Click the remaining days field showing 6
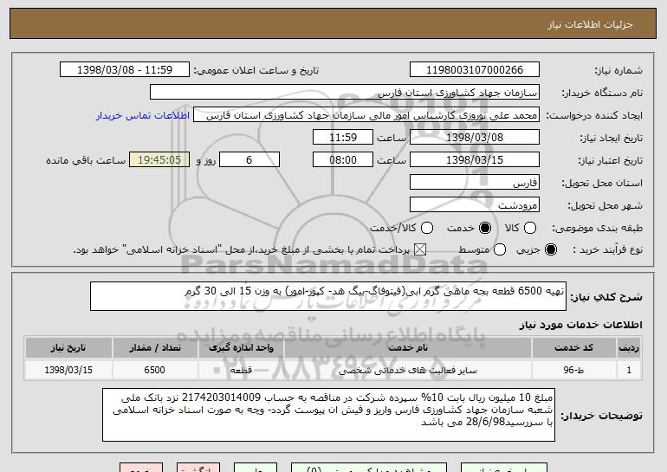 pyautogui.click(x=249, y=160)
